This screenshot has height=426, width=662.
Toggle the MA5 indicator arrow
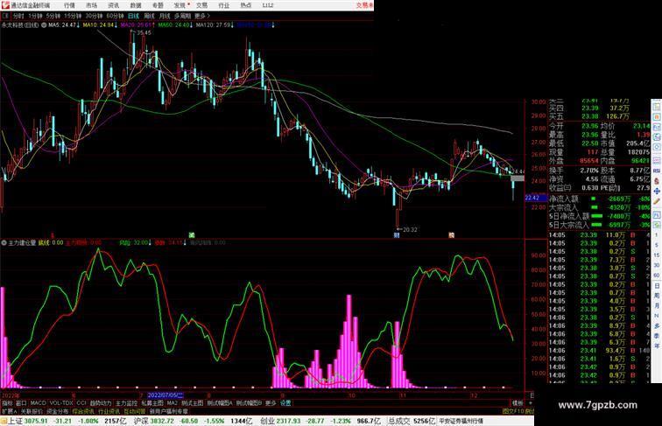(x=78, y=25)
